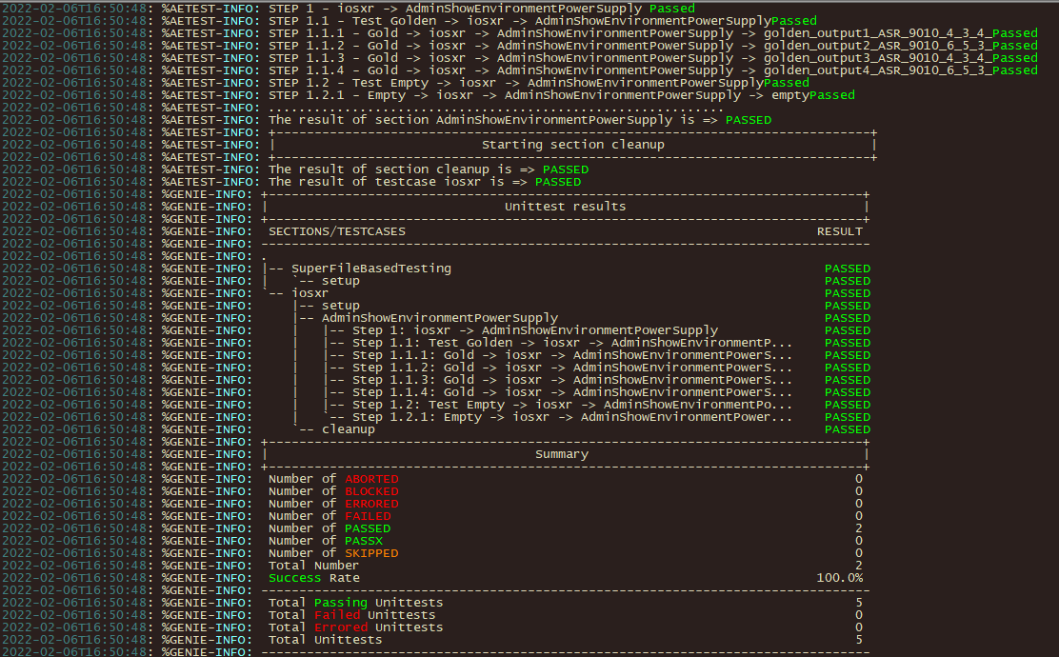This screenshot has height=657, width=1059.
Task: Click 'Step 1.2.1: Empty' tree row
Action: coord(572,417)
